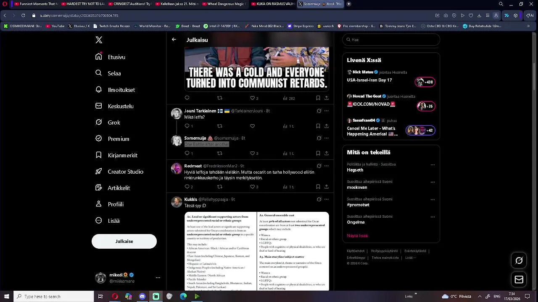Image resolution: width=538 pixels, height=302 pixels.
Task: Open more options on Jouni Tarkiainen's comment
Action: pyautogui.click(x=326, y=111)
